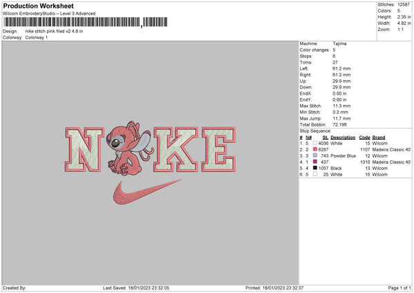
Task: Click the white swatch in row 6
Action: [315, 174]
